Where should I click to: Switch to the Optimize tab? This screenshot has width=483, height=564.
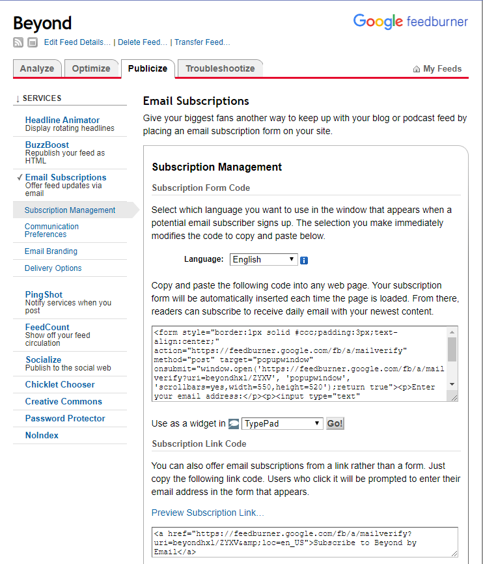[x=91, y=68]
